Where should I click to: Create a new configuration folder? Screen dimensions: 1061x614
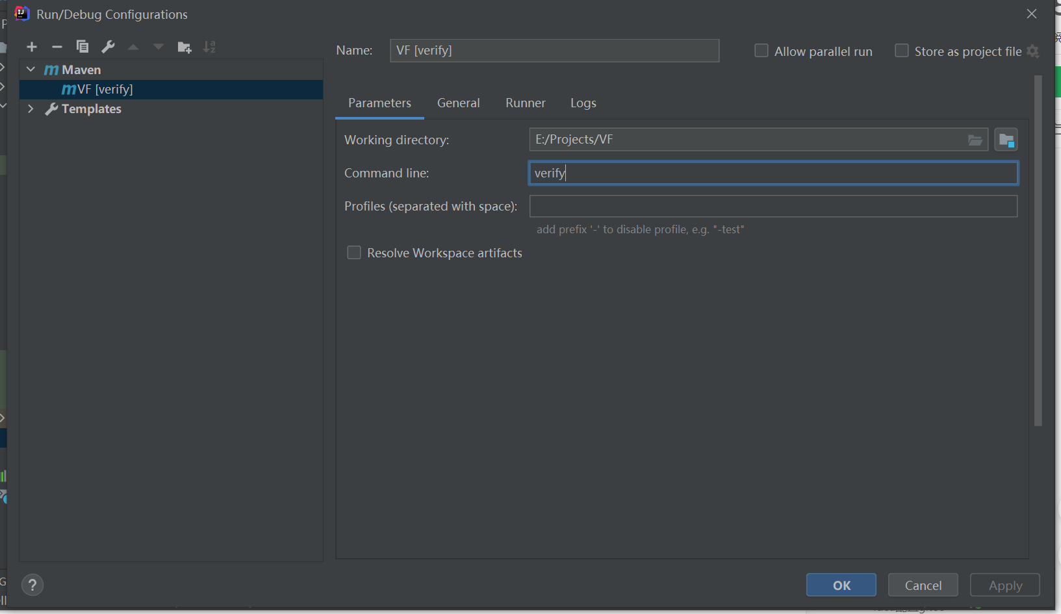click(x=185, y=47)
